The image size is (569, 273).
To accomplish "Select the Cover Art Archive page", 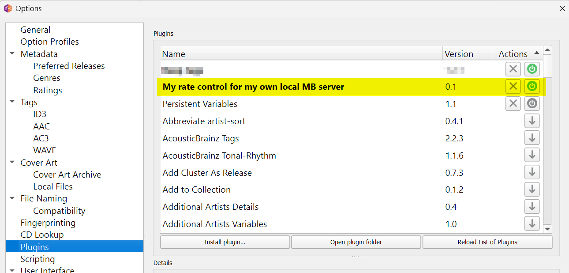I will click(x=67, y=174).
